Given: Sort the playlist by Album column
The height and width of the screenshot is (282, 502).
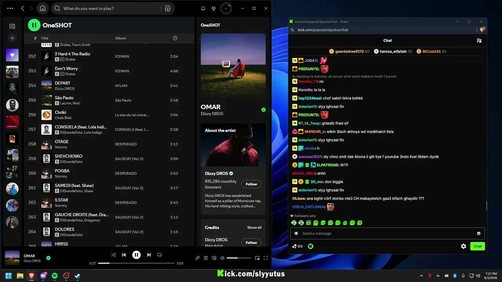Looking at the screenshot, I should click(120, 38).
